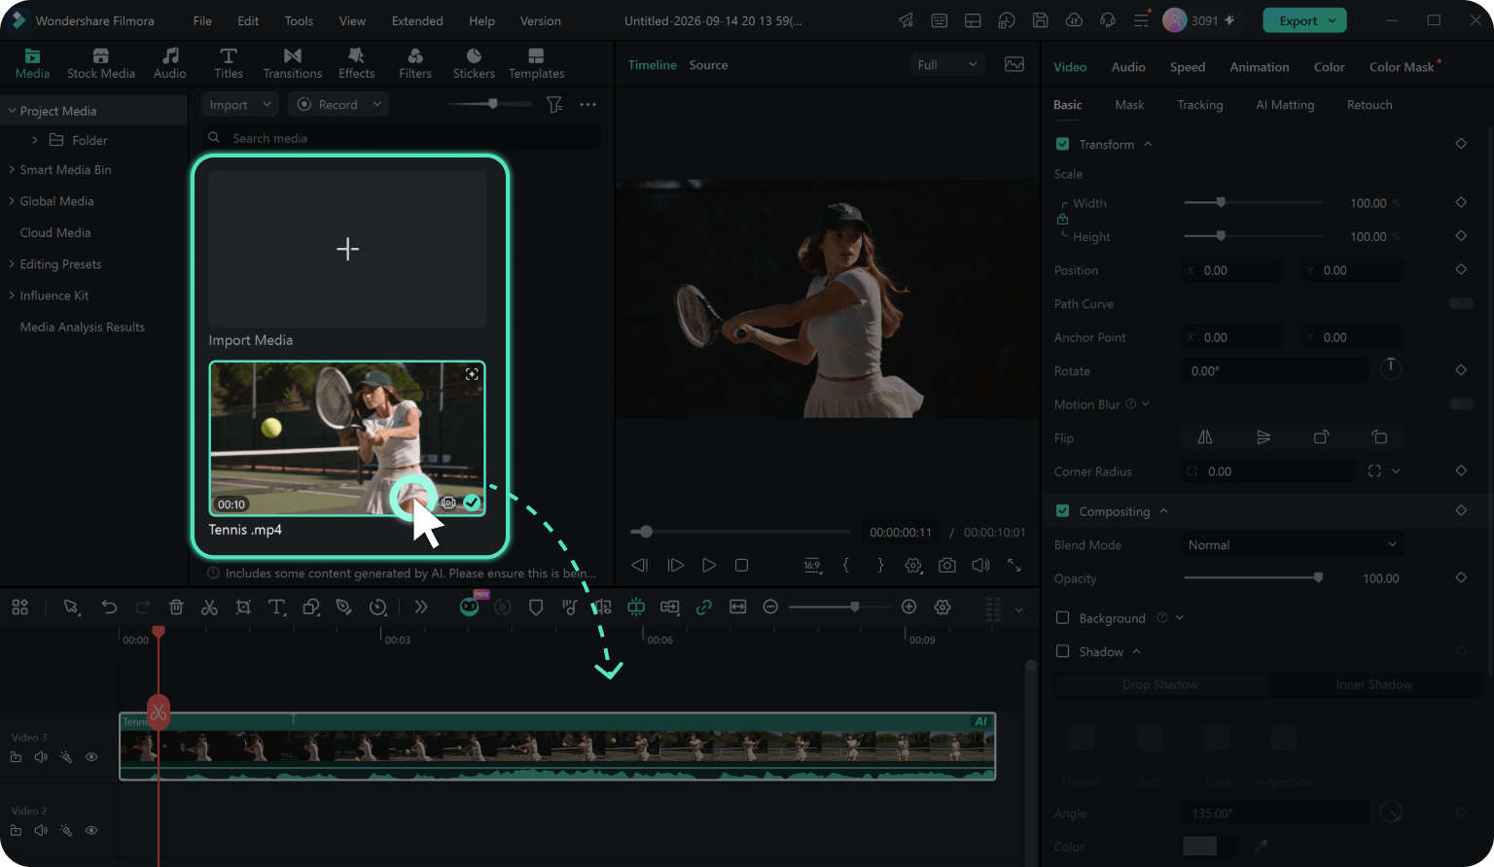Screen dimensions: 1494x867
Task: Uncheck the Transform checkbox
Action: (1062, 144)
